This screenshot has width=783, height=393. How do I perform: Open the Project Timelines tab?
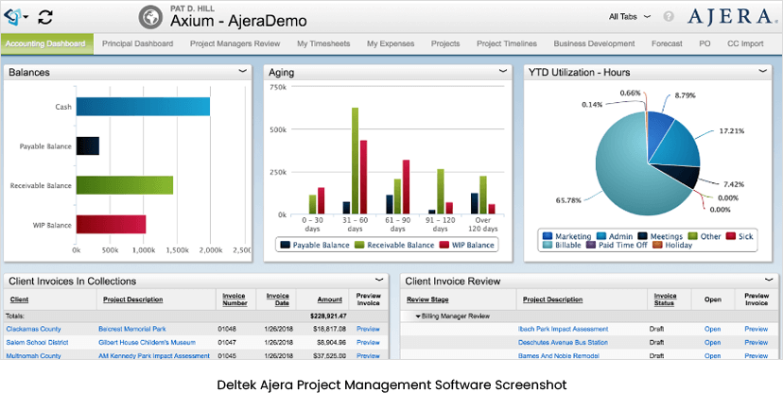coord(507,43)
